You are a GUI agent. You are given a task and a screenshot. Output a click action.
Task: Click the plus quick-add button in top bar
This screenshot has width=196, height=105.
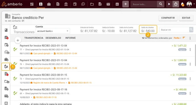point(126,4)
